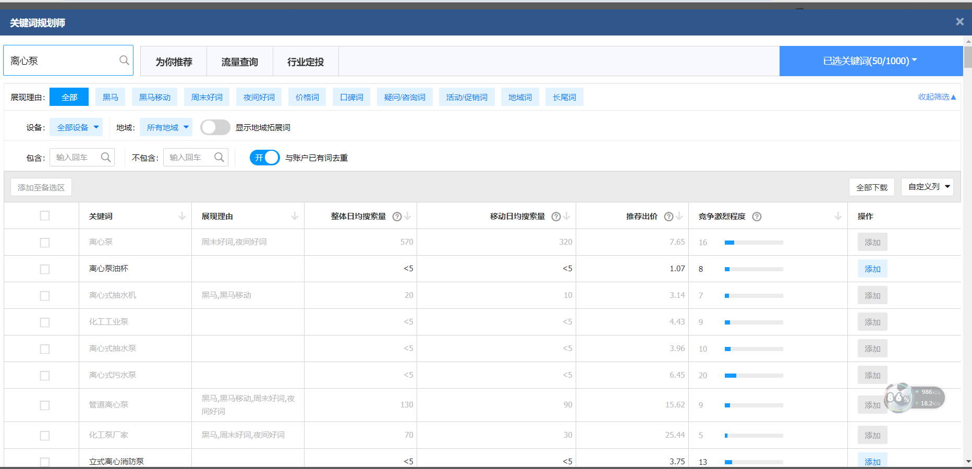Enable 显示地域拓展词 switch
972x469 pixels.
click(x=215, y=127)
